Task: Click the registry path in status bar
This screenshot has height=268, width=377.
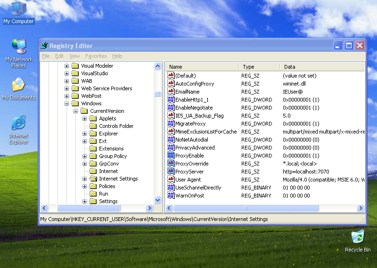Action: click(154, 219)
